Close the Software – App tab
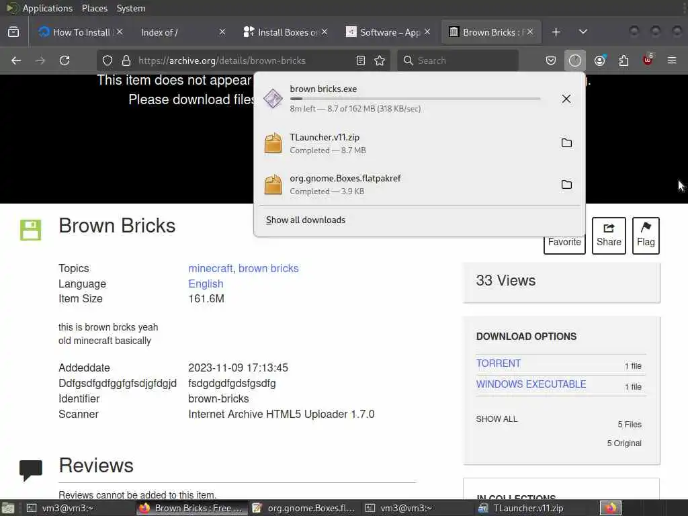 click(x=427, y=32)
